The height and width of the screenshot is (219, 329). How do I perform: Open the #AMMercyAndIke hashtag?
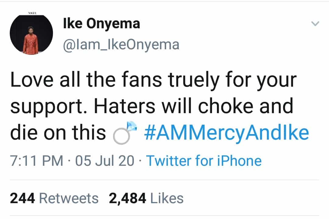pyautogui.click(x=226, y=133)
